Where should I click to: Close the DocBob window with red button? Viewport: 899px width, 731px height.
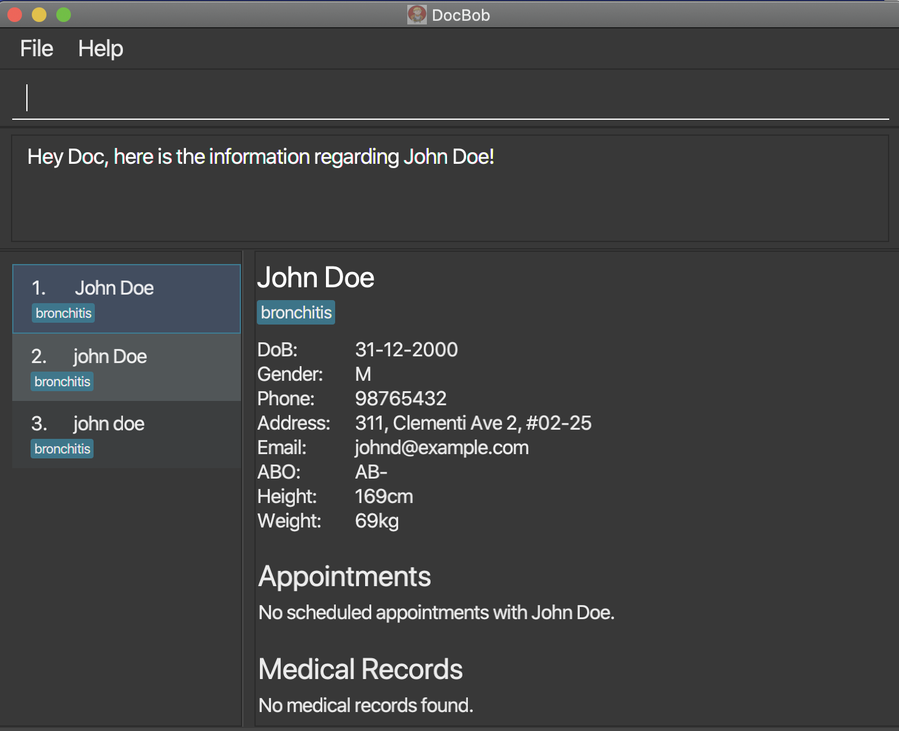pos(15,15)
